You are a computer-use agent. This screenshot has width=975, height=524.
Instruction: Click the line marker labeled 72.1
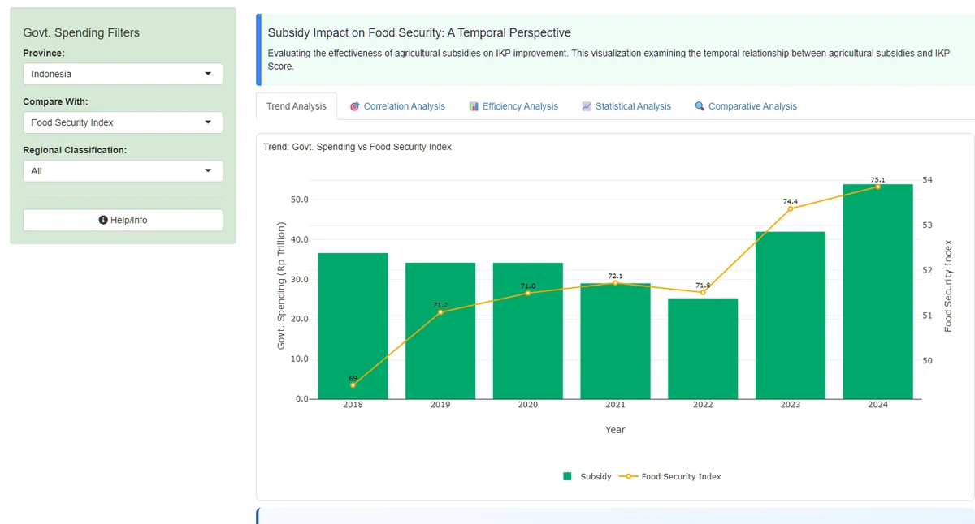(x=615, y=282)
